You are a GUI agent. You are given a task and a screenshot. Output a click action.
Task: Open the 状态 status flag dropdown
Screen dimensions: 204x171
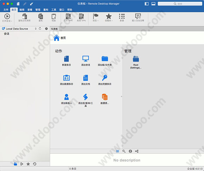[96, 18]
